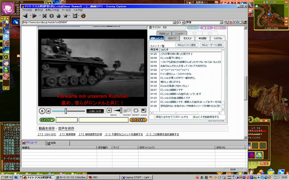Search with the Google G icon
Viewport: 289px width, 180px height.
click(x=240, y=22)
